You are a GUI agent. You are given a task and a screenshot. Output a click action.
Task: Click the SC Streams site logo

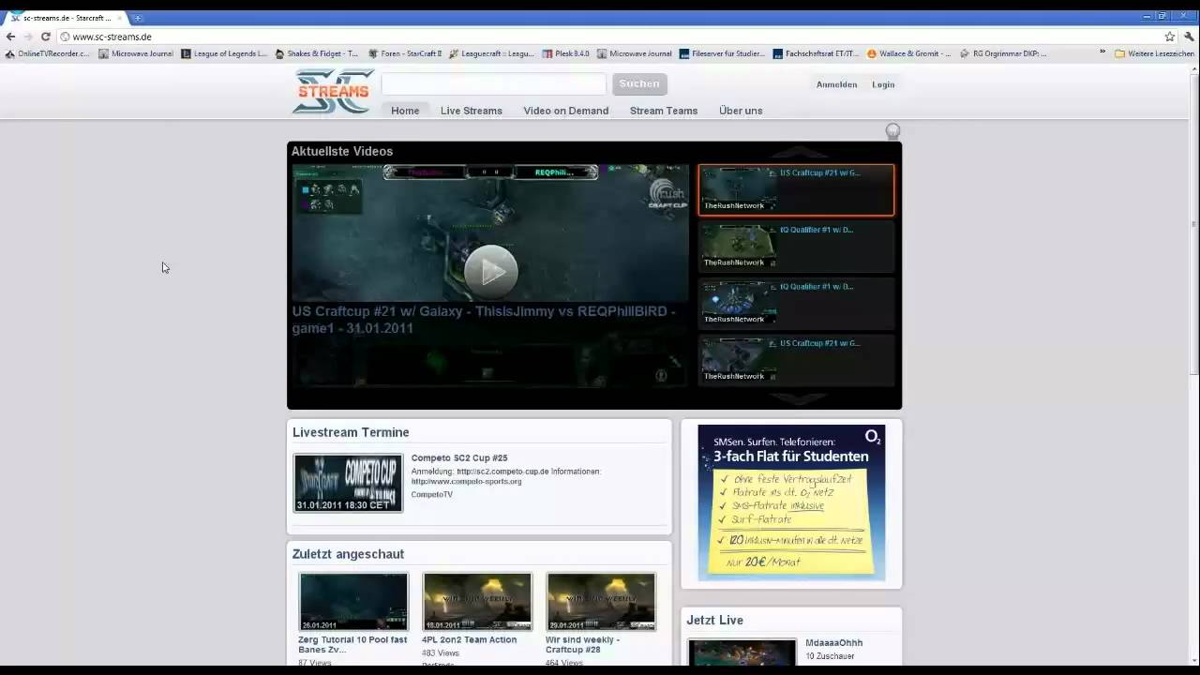(333, 91)
